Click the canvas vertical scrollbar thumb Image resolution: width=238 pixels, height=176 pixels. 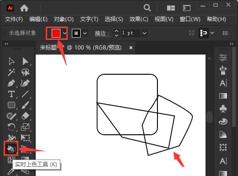pyautogui.click(x=210, y=117)
